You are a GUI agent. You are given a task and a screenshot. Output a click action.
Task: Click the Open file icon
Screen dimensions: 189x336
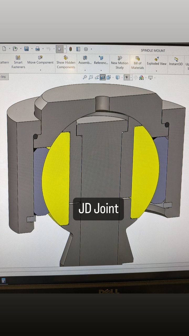tap(15, 49)
